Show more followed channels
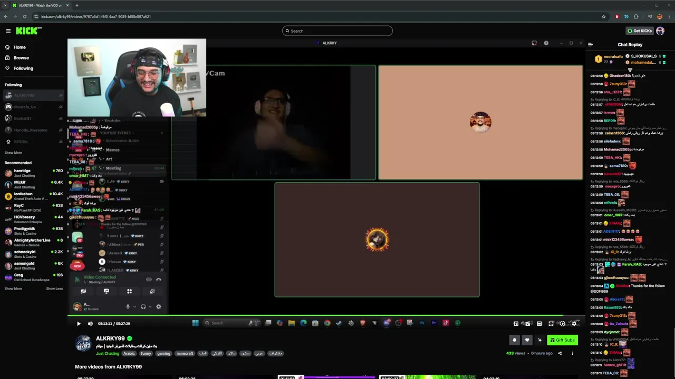The image size is (675, 379). (13, 153)
